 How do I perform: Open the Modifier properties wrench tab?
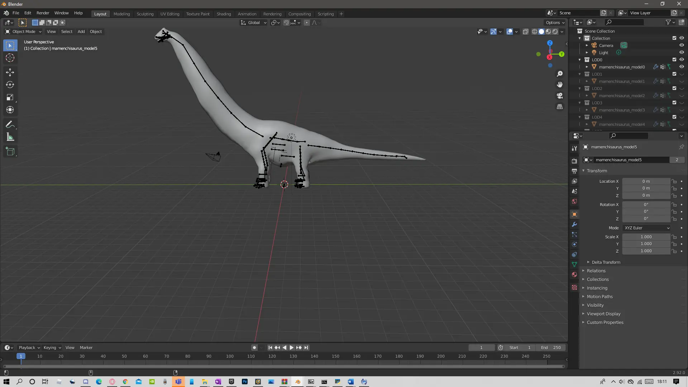point(574,224)
